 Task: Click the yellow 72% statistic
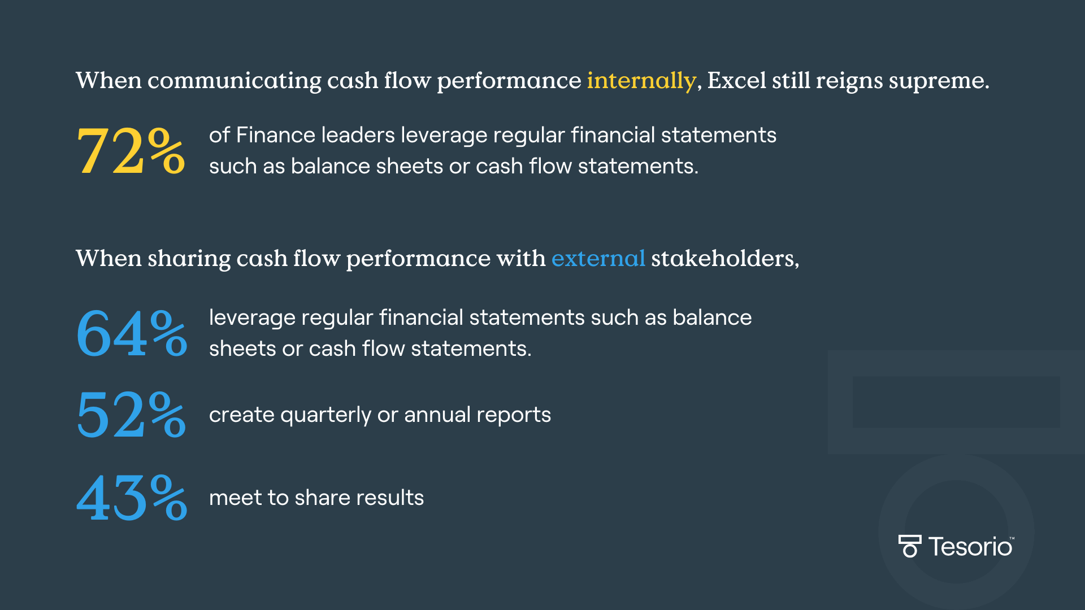[131, 151]
